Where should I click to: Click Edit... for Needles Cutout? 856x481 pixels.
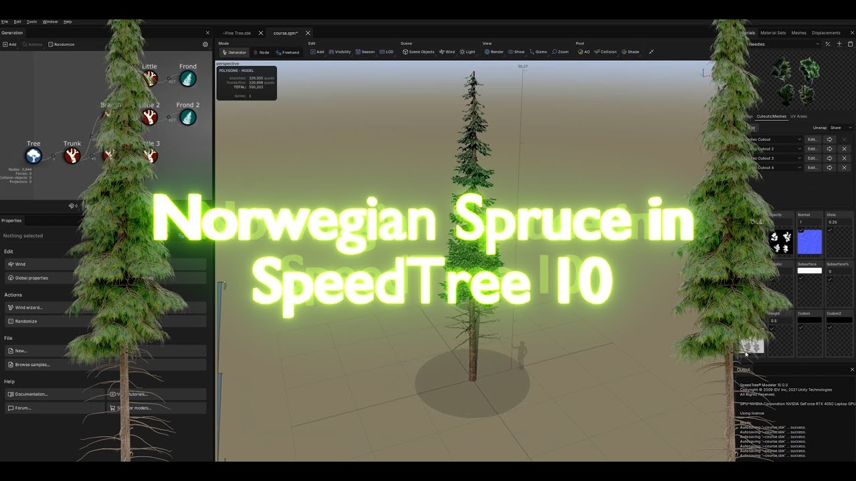click(813, 140)
